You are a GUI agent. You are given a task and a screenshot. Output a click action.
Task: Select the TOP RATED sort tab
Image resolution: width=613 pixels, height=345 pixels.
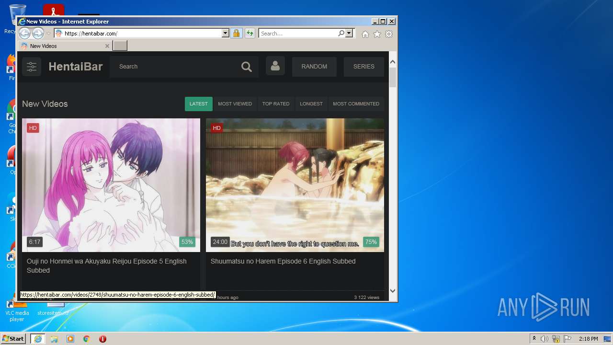click(x=276, y=104)
